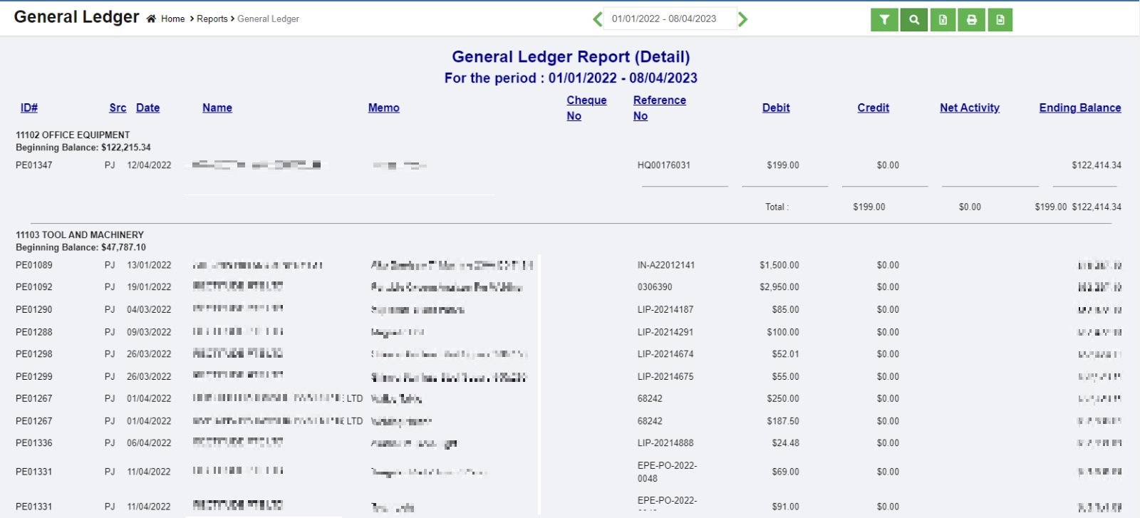Sort by Cheque No column
This screenshot has height=518, width=1140.
pos(586,108)
